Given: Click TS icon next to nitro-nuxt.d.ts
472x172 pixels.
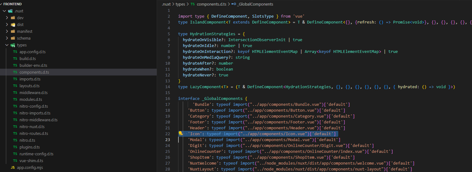Looking at the screenshot, I should click(15, 127).
